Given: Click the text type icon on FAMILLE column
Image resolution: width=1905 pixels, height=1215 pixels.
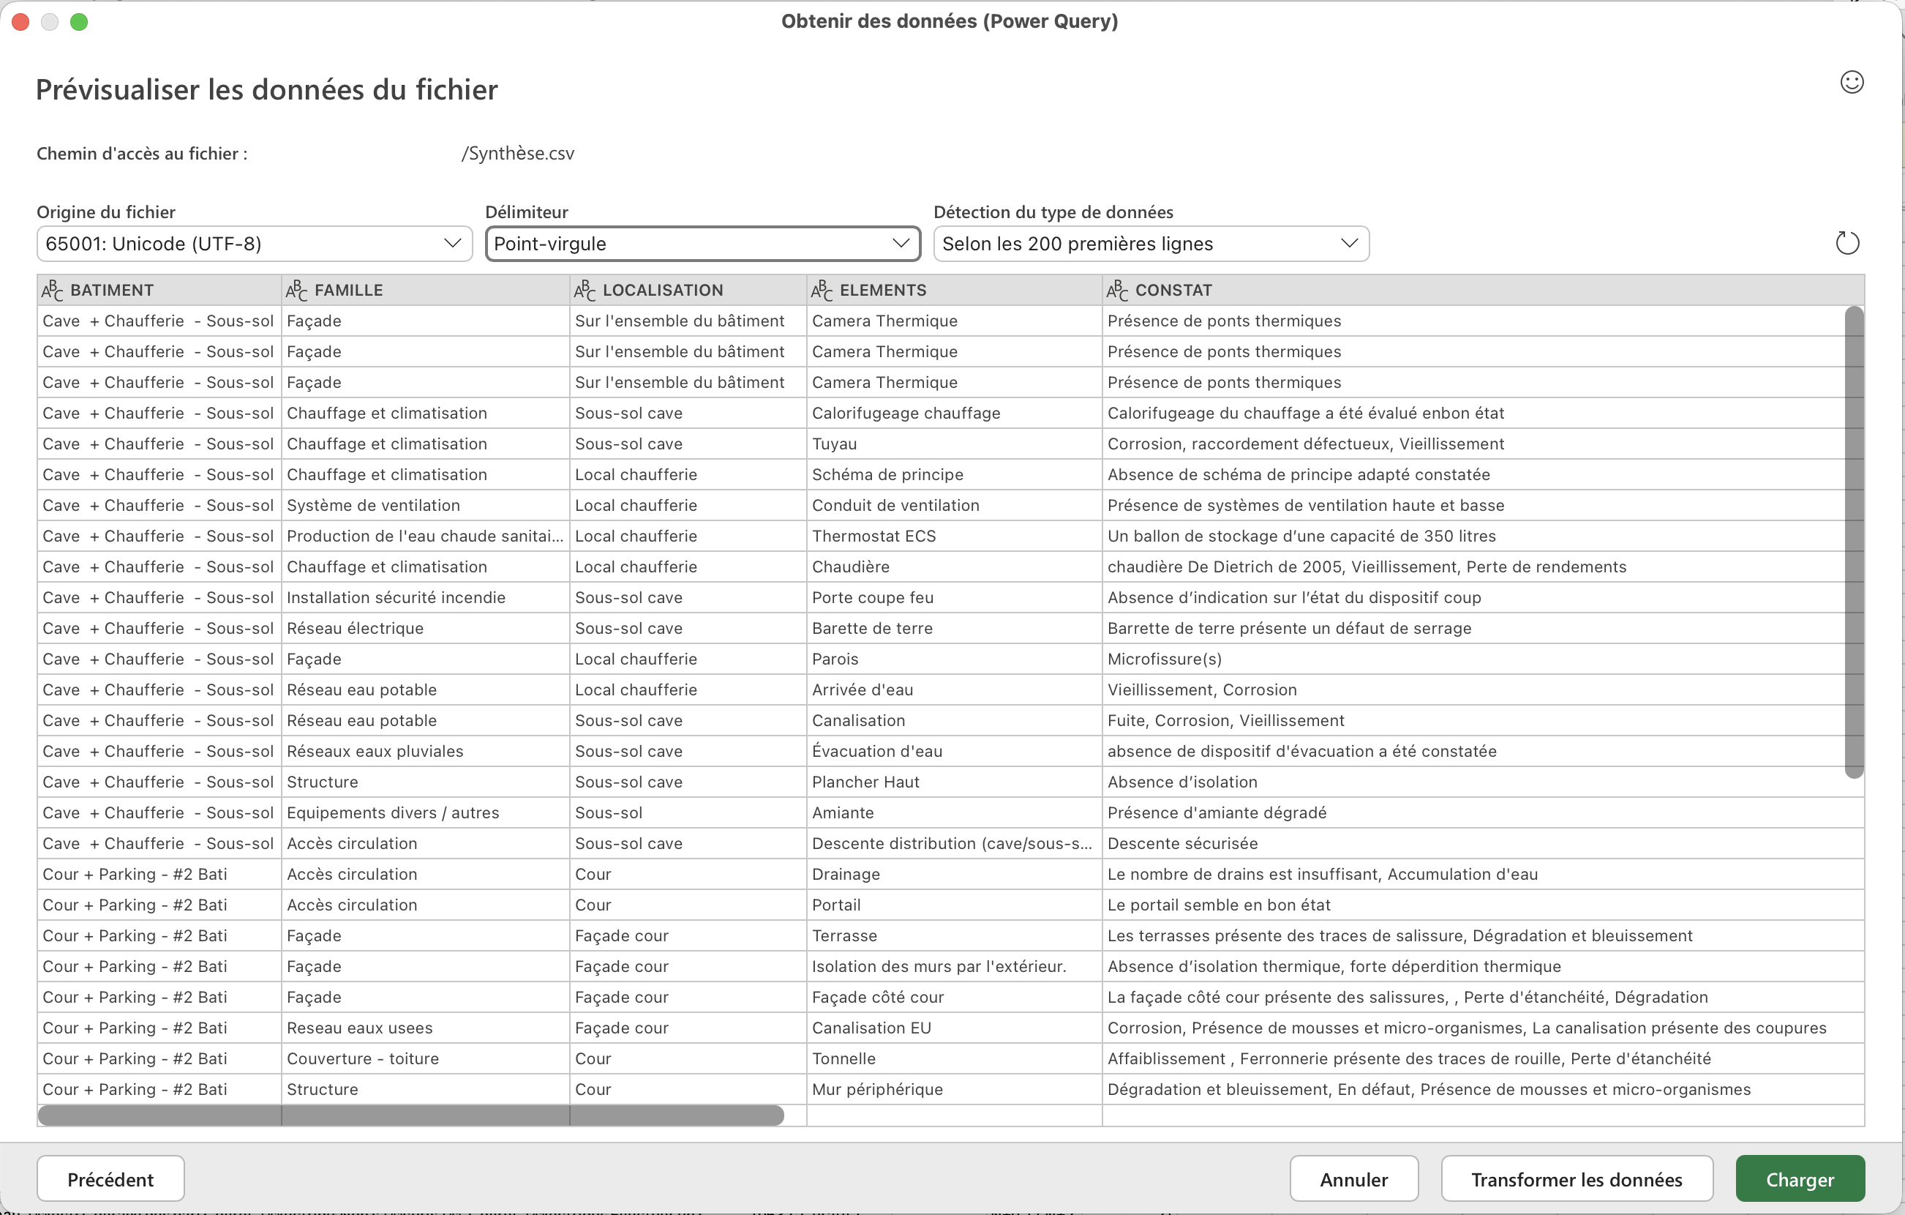Looking at the screenshot, I should point(297,291).
